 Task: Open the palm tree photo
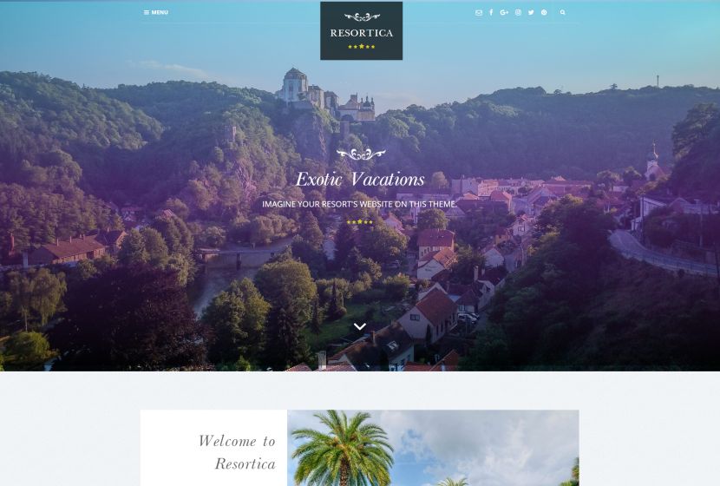pos(433,448)
